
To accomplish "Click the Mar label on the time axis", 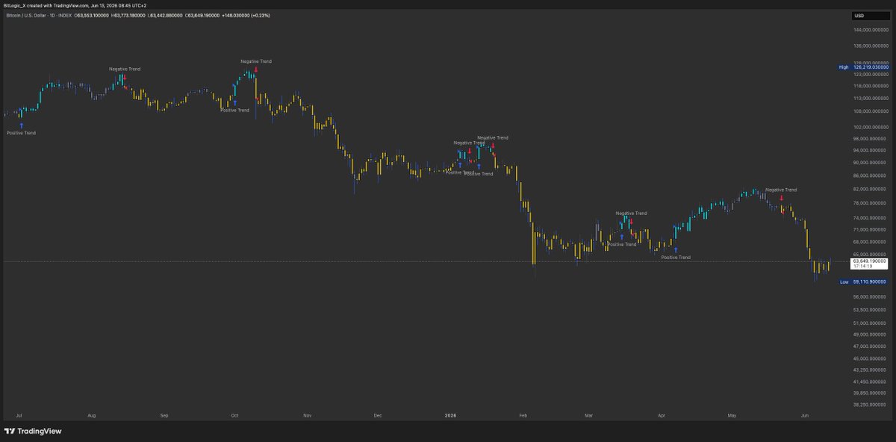I will pos(589,414).
